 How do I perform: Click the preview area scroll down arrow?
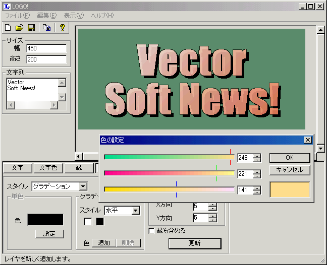tap(320, 148)
